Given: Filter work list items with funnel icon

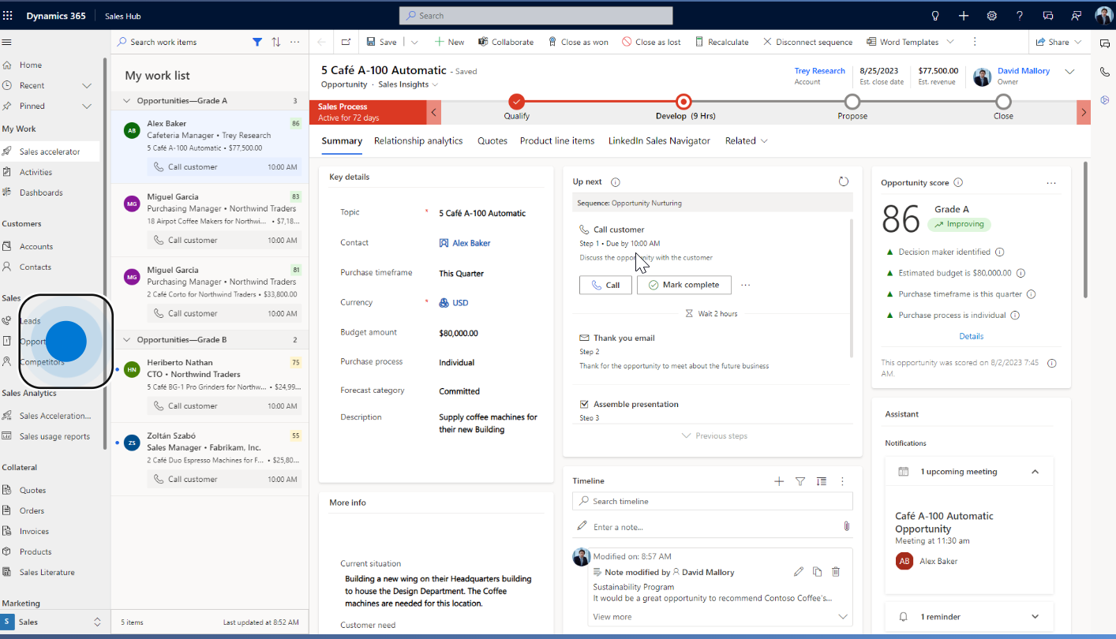Looking at the screenshot, I should pyautogui.click(x=257, y=42).
